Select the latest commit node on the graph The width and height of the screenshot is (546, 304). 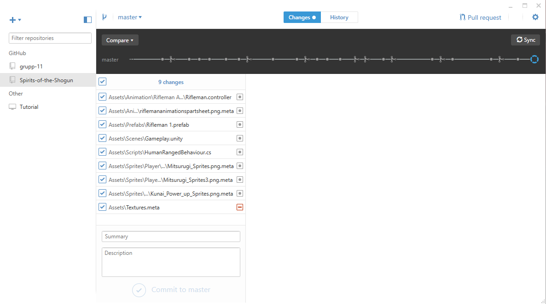pyautogui.click(x=534, y=59)
